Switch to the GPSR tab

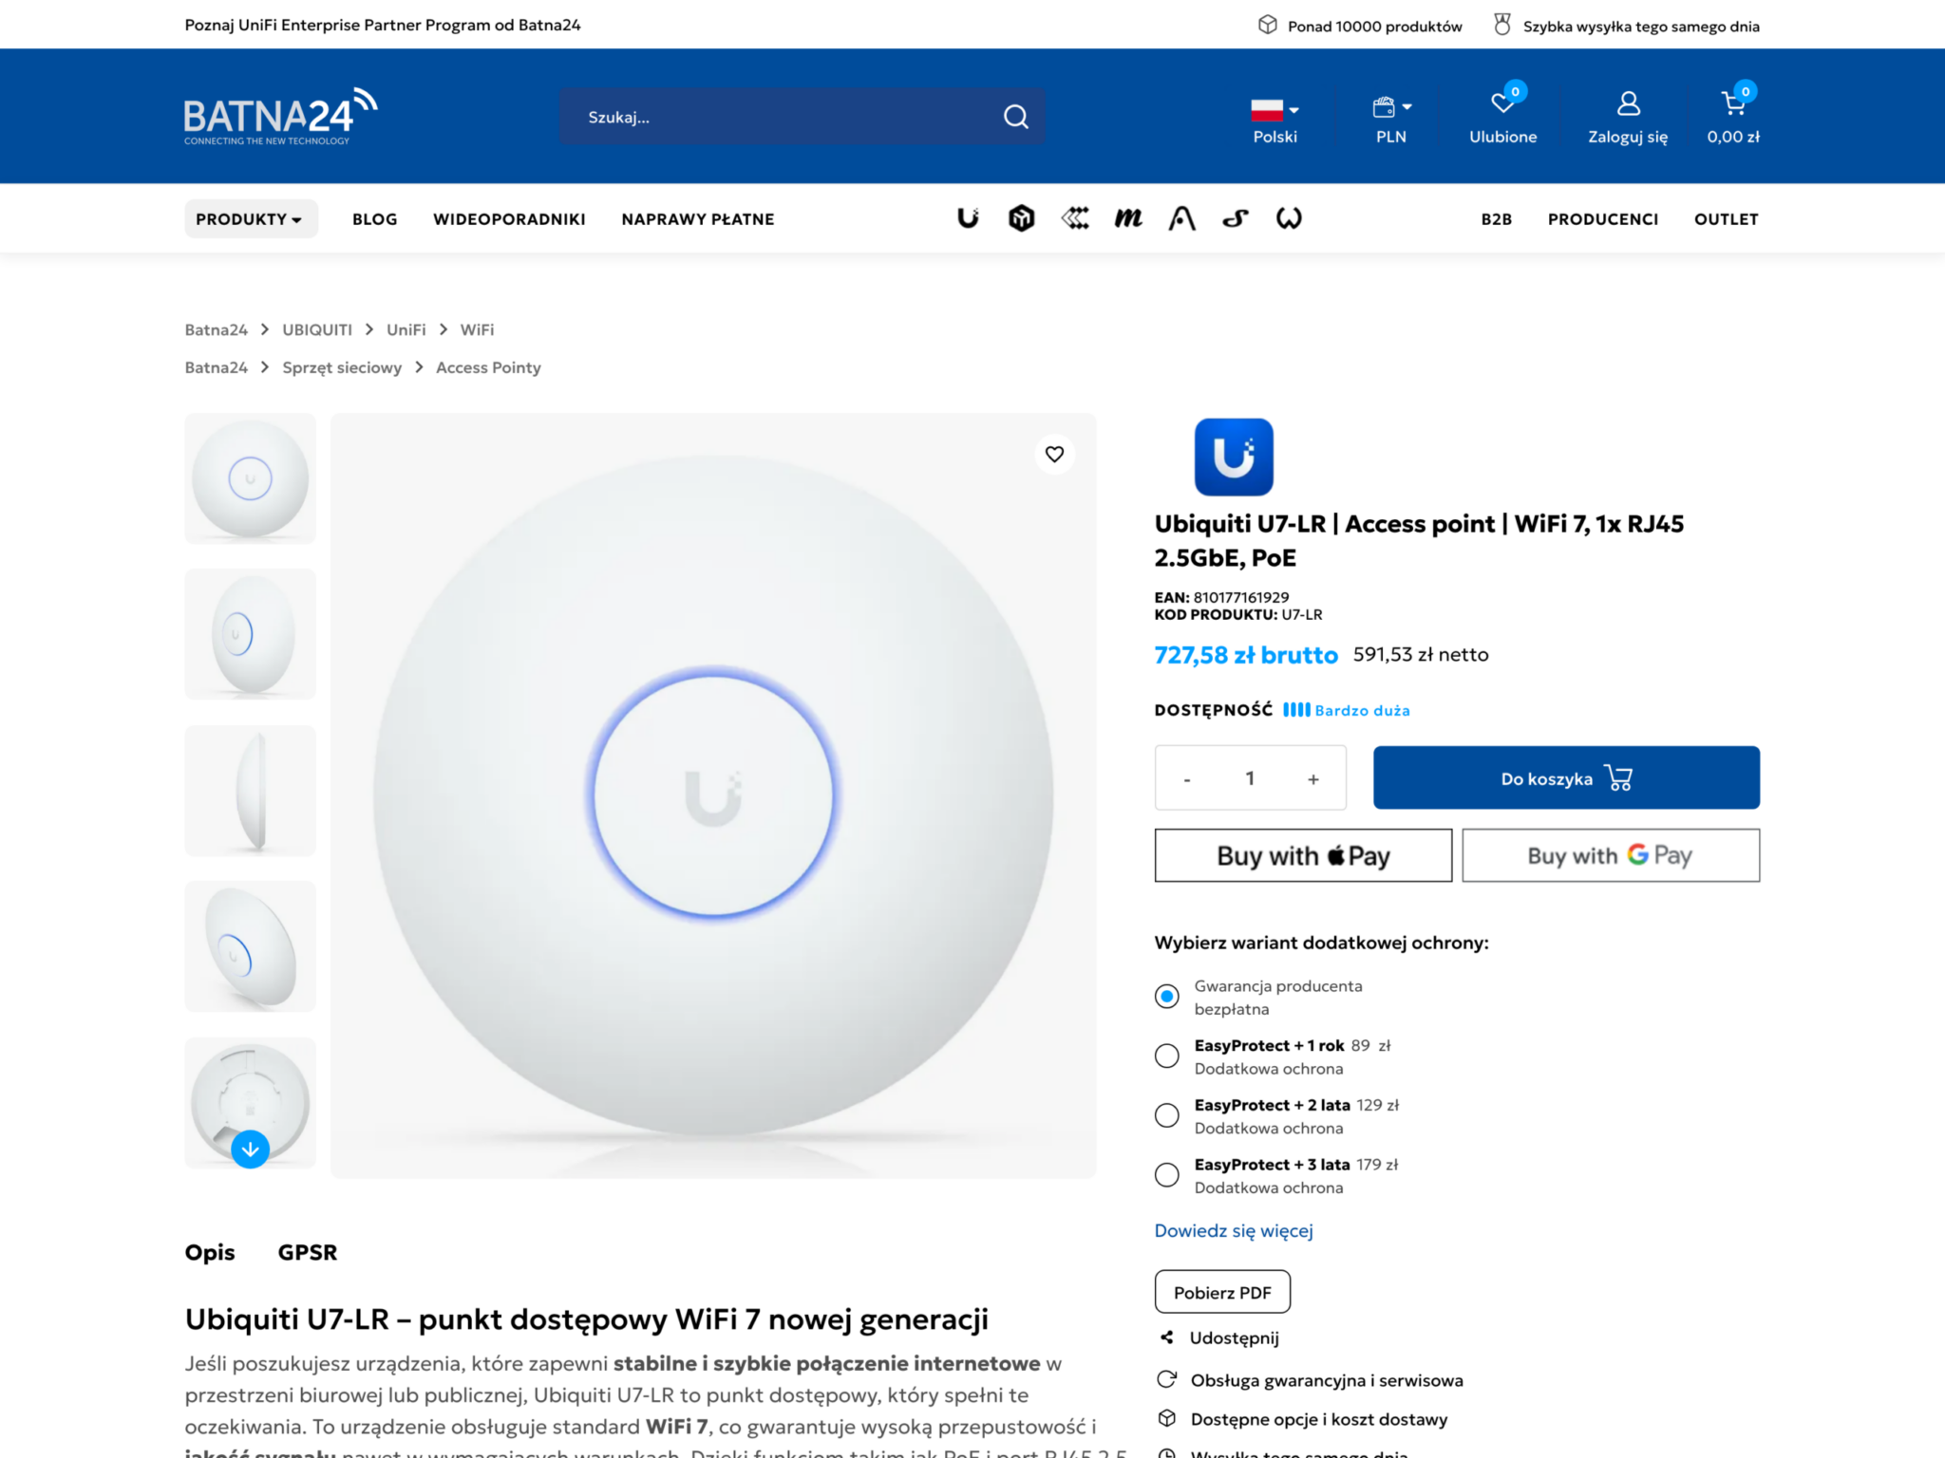coord(308,1252)
